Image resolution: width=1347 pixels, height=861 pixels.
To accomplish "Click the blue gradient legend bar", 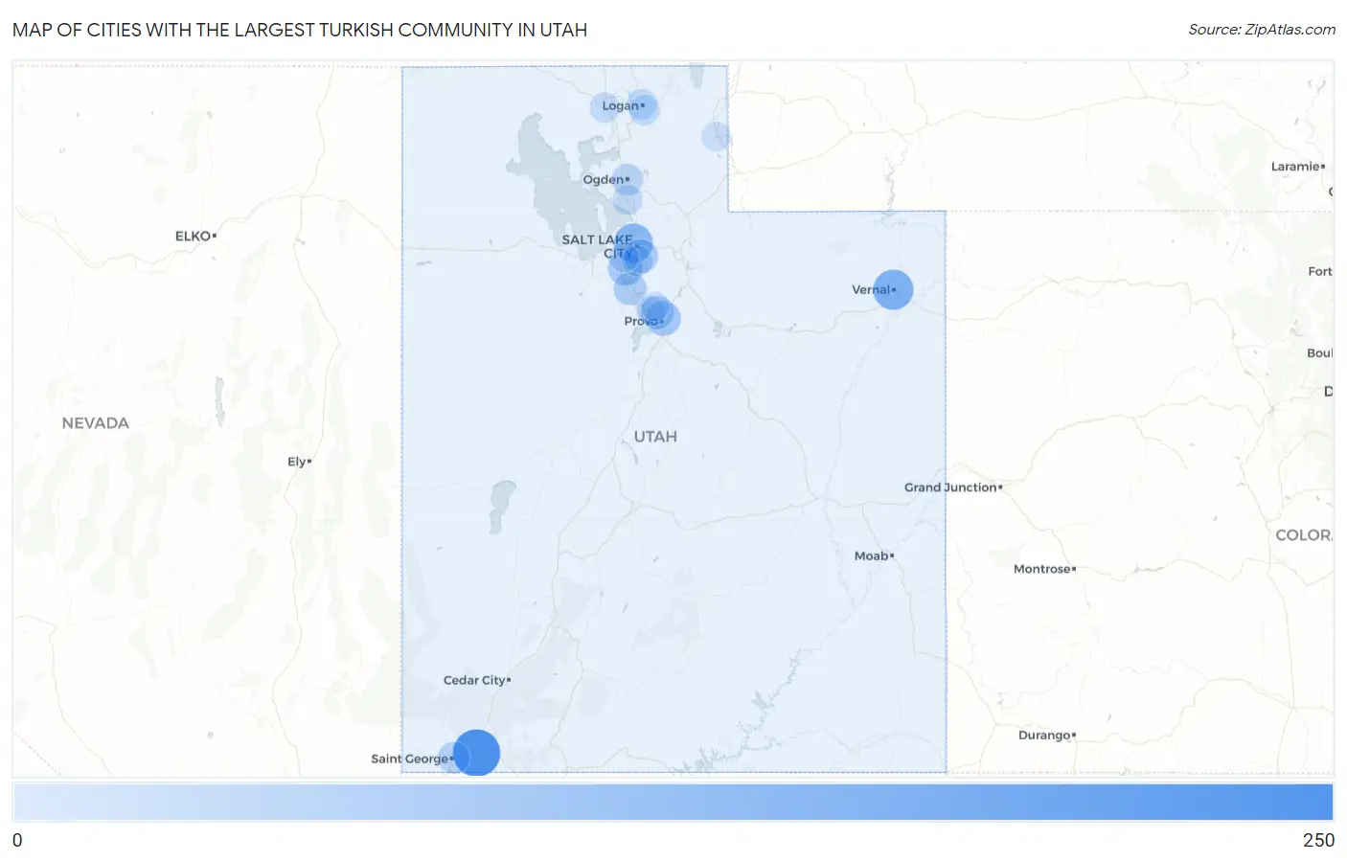I will (x=673, y=803).
